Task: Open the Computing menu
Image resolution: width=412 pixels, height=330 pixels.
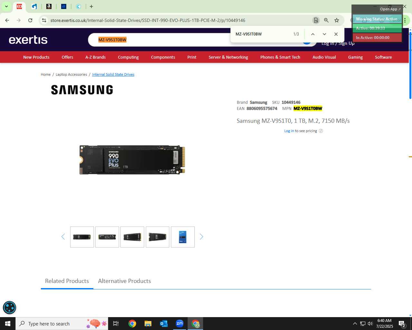Action: coord(128,57)
